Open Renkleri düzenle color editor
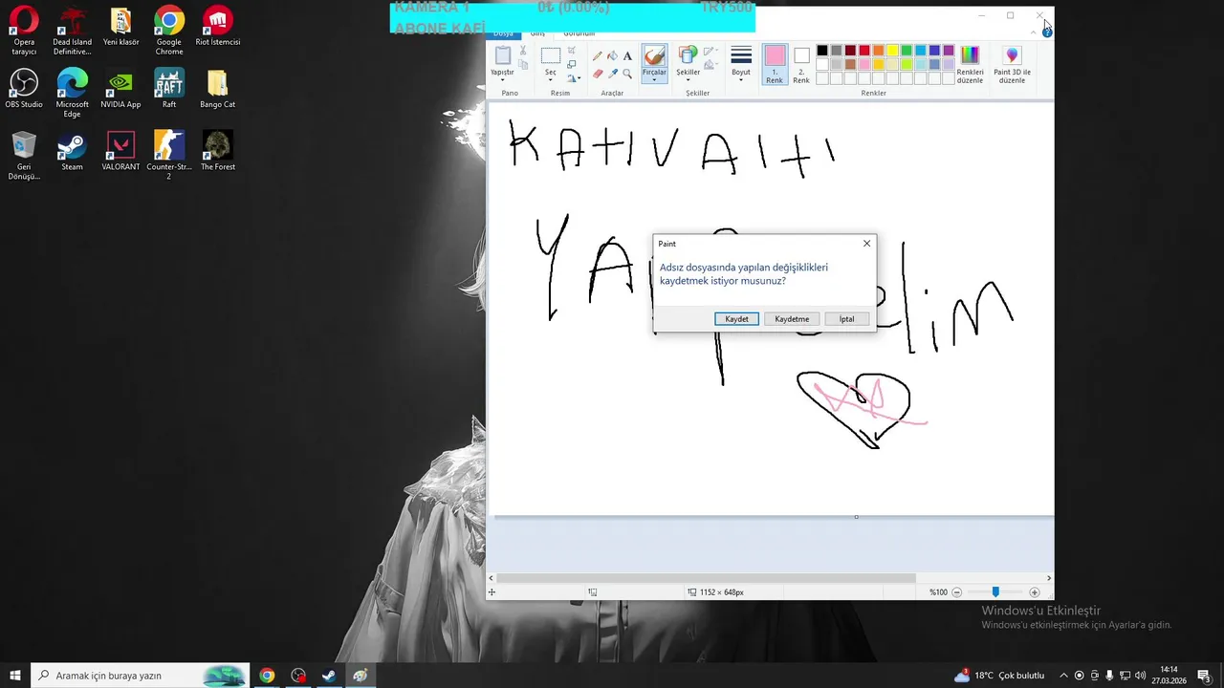1224x688 pixels. coord(970,65)
